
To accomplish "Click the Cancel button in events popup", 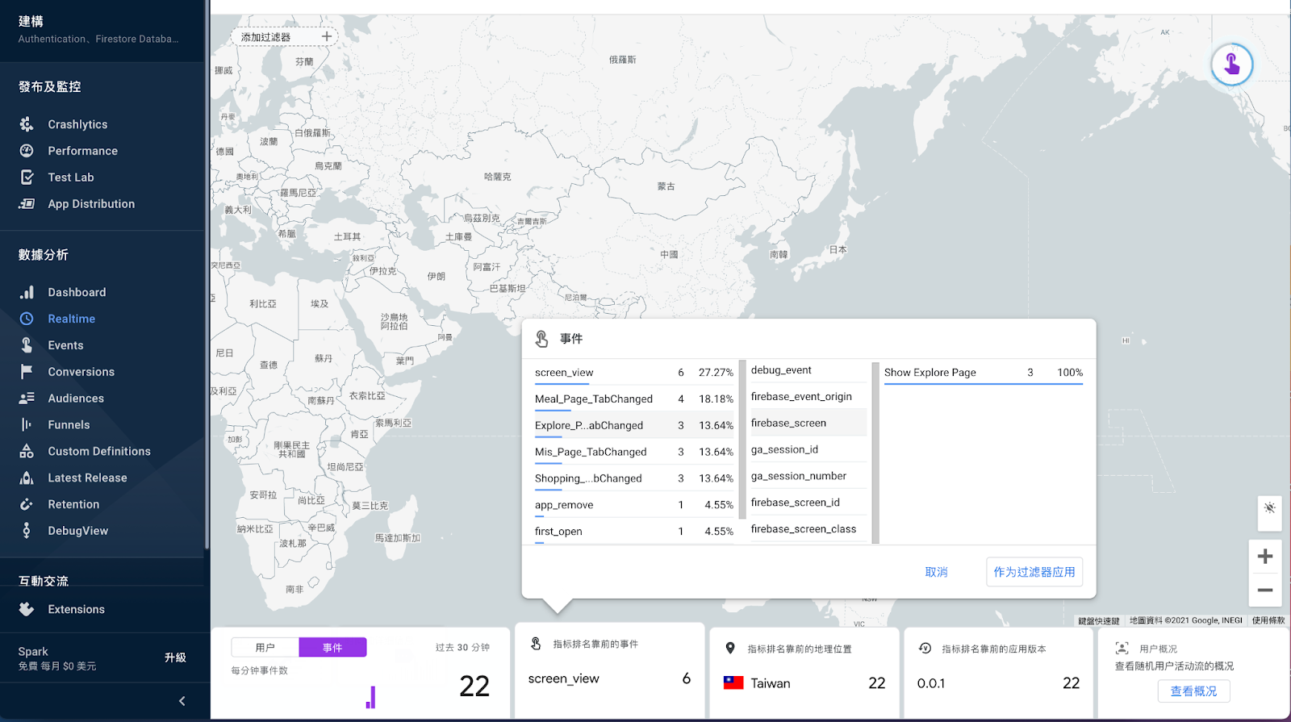I will 936,572.
